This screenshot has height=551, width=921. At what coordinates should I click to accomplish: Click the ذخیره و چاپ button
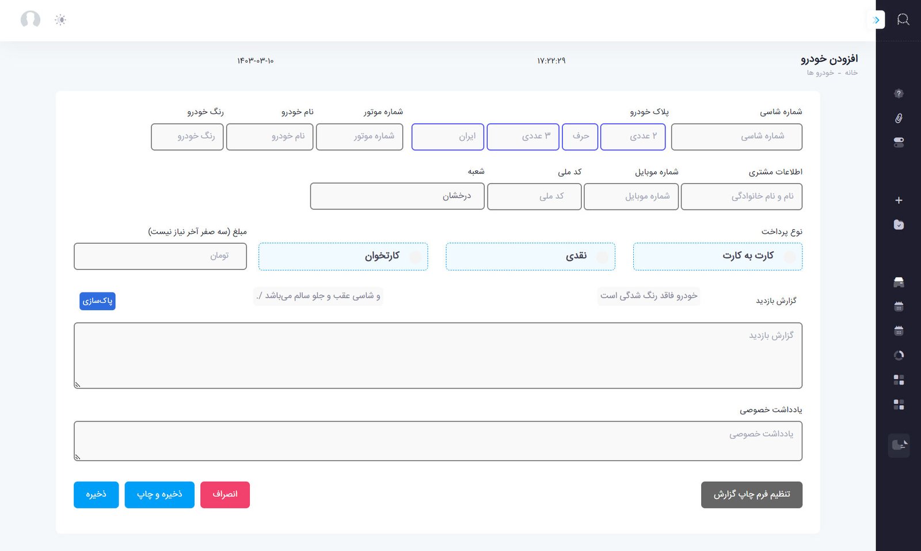(159, 495)
